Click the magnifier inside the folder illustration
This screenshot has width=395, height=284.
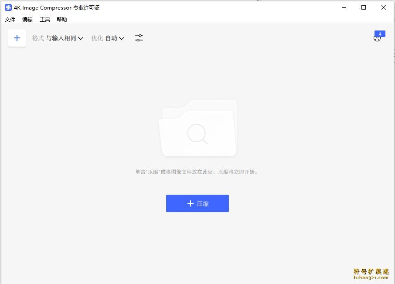pyautogui.click(x=197, y=134)
